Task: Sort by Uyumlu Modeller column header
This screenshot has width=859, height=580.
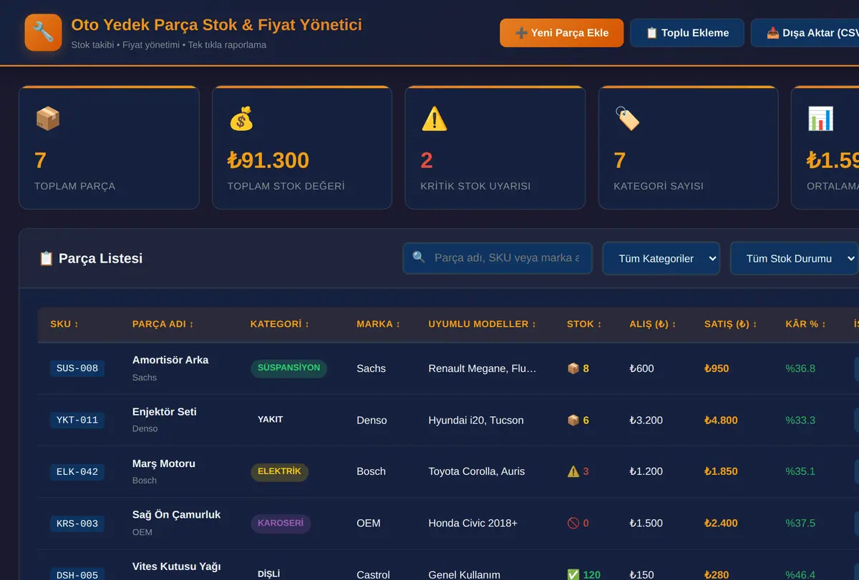Action: 482,324
